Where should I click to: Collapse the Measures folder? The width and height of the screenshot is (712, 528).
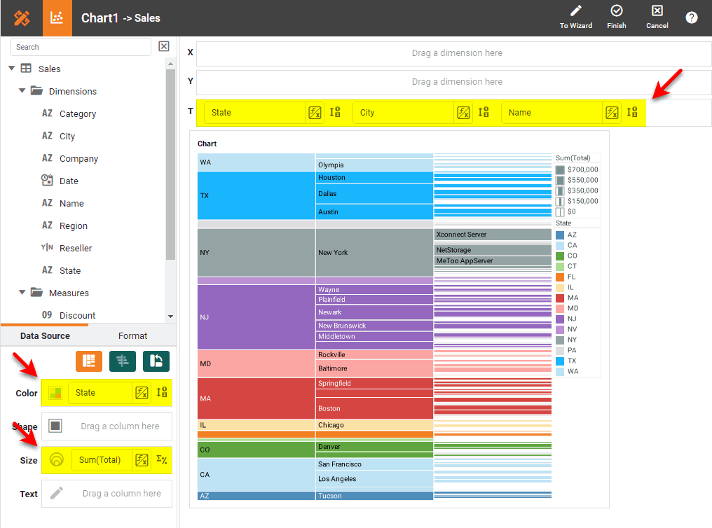22,293
